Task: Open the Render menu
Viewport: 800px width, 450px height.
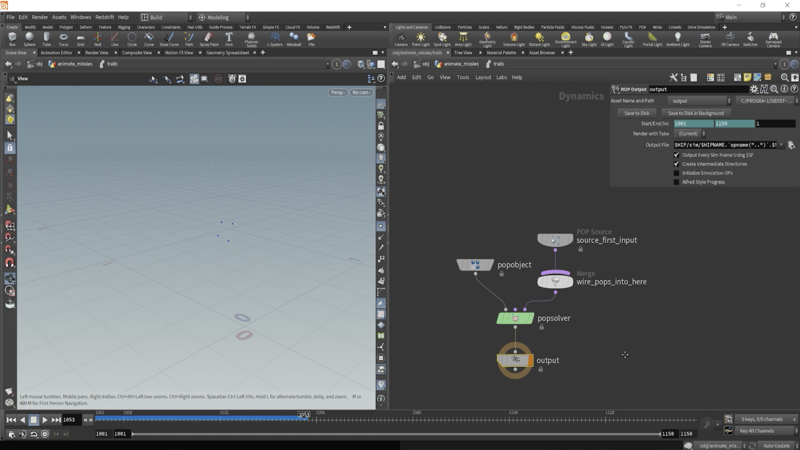Action: tap(40, 17)
